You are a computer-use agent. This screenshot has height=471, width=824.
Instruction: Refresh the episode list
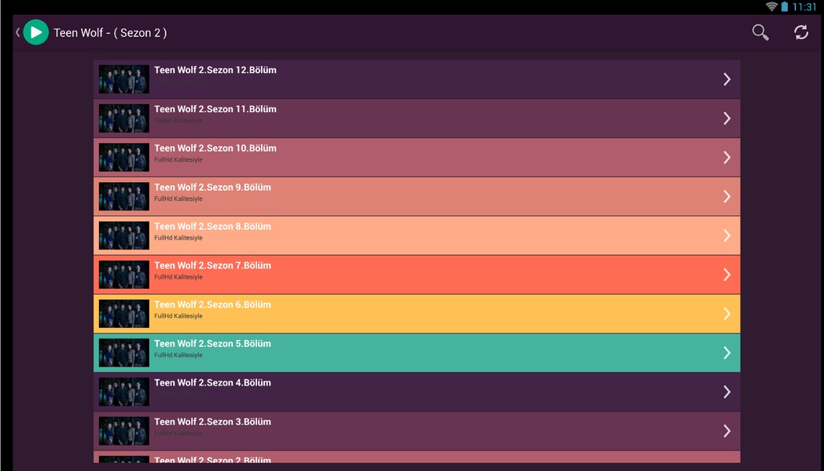(x=801, y=32)
